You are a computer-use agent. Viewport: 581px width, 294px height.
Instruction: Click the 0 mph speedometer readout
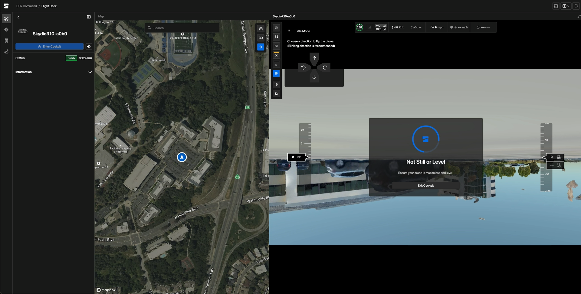point(437,27)
